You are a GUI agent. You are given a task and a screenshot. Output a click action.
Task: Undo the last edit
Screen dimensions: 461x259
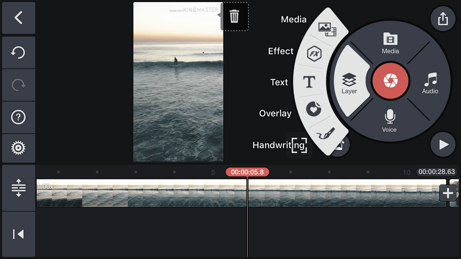click(x=18, y=53)
